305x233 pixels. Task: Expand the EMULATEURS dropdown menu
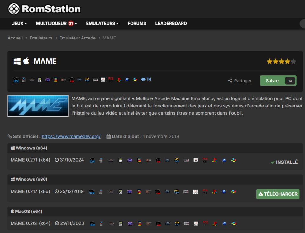[x=102, y=23]
